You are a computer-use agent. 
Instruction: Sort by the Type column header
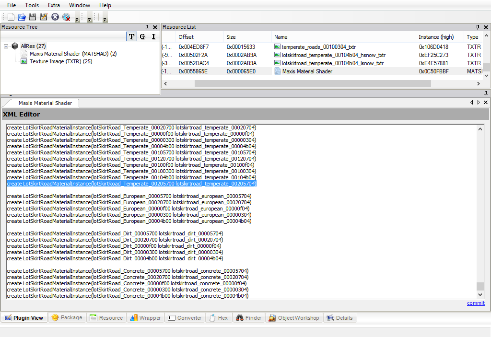tap(473, 37)
